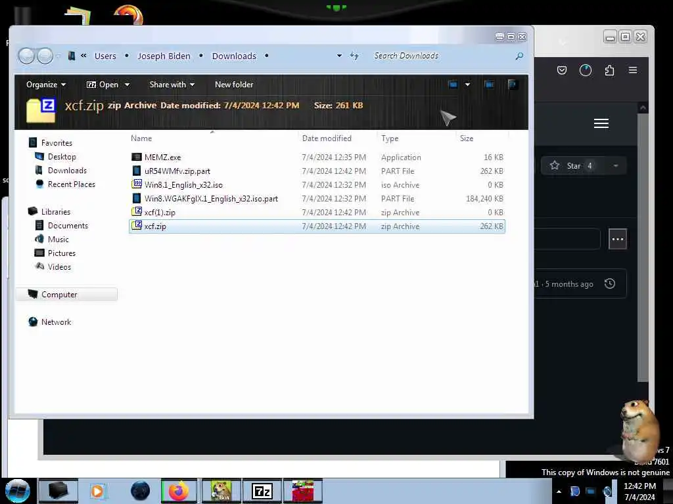Open the Organize menu
This screenshot has height=504, width=673.
click(x=46, y=85)
